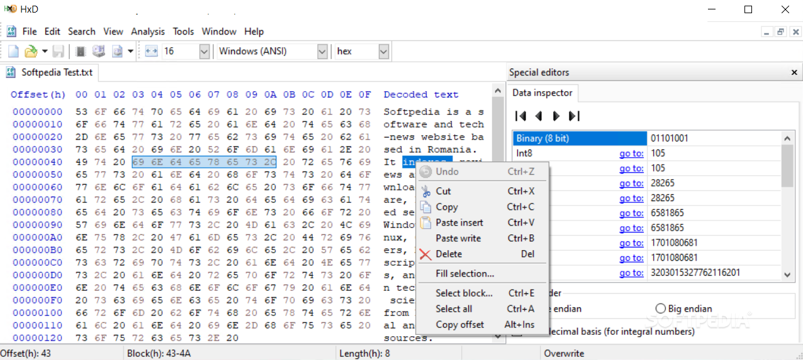This screenshot has width=803, height=360.
Task: Open main memory with chip icon
Action: pos(81,51)
